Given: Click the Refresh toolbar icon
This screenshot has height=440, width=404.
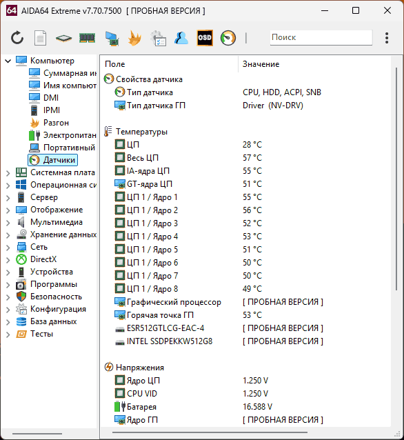Looking at the screenshot, I should pos(17,38).
